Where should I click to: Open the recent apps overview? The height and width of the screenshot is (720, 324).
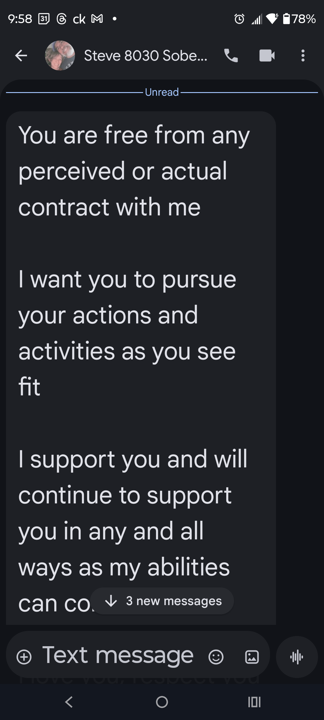click(254, 702)
